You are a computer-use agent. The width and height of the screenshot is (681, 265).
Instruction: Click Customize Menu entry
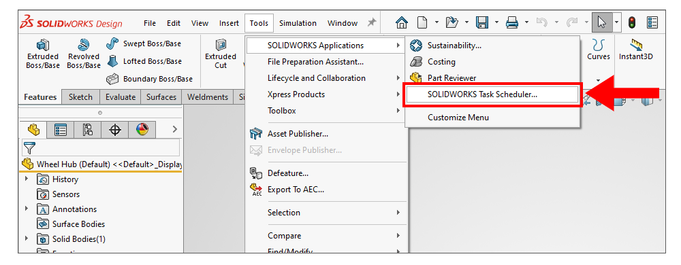(492, 118)
